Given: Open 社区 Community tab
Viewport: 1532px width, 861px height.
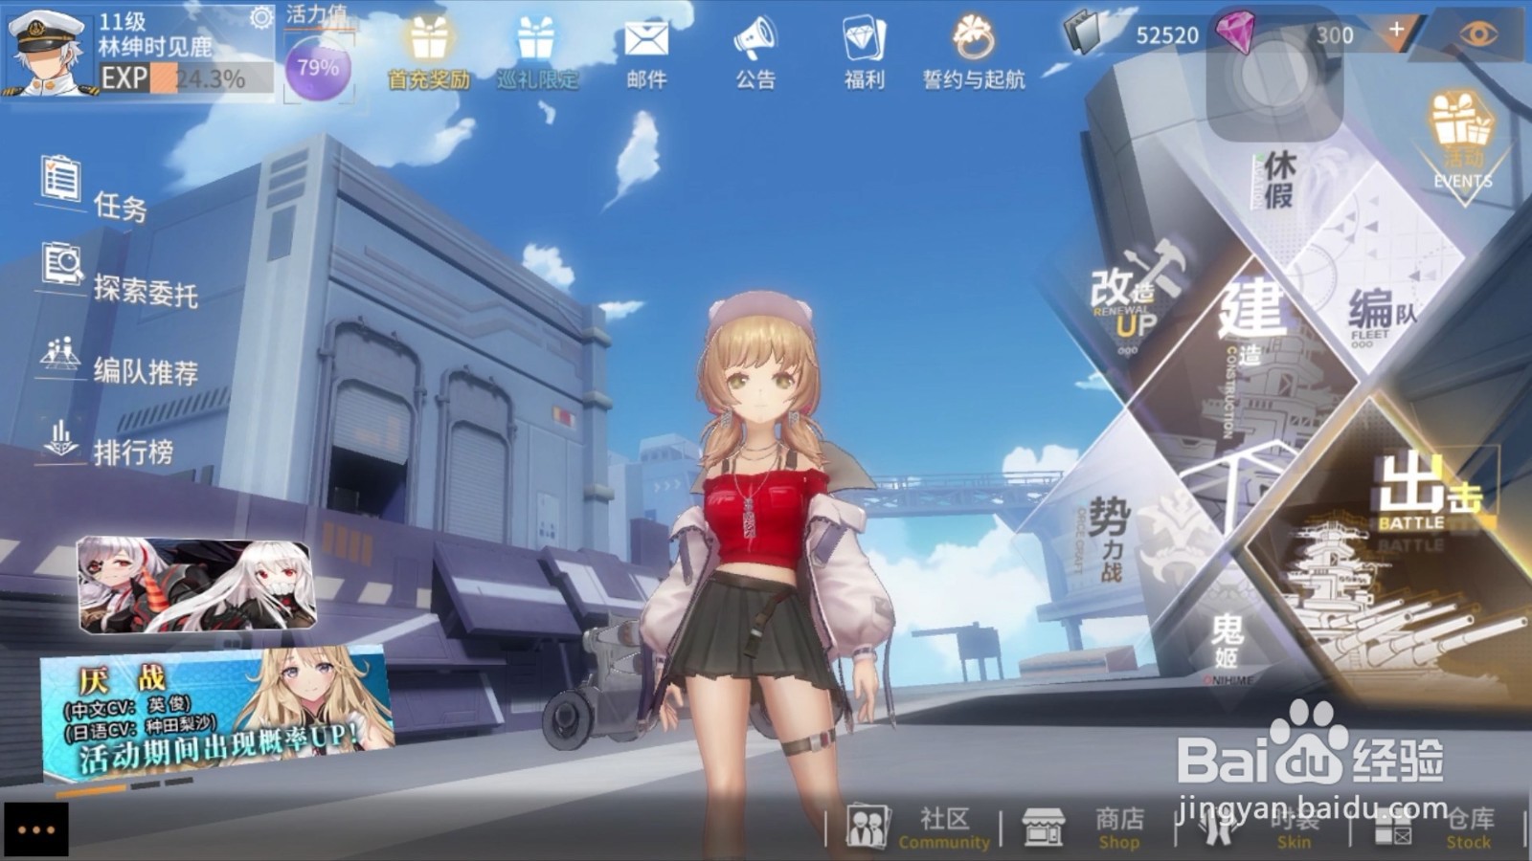Looking at the screenshot, I should click(917, 828).
